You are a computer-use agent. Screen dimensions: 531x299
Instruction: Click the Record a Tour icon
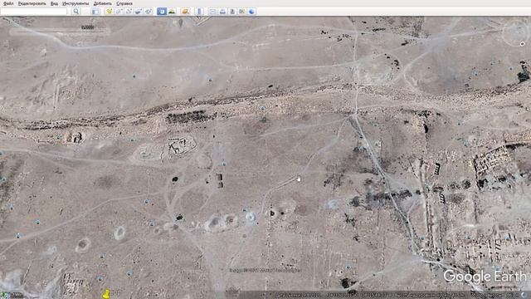coord(149,12)
